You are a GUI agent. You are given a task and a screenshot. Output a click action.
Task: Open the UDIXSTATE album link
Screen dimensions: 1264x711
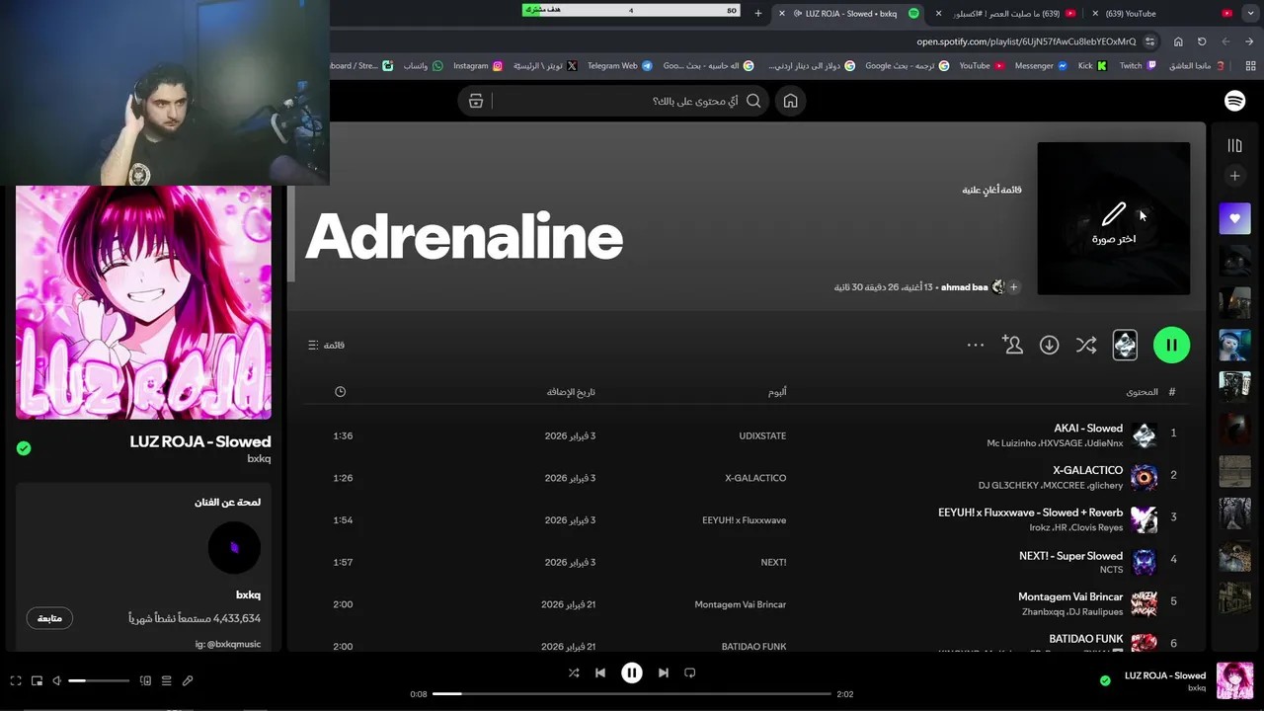pyautogui.click(x=762, y=435)
